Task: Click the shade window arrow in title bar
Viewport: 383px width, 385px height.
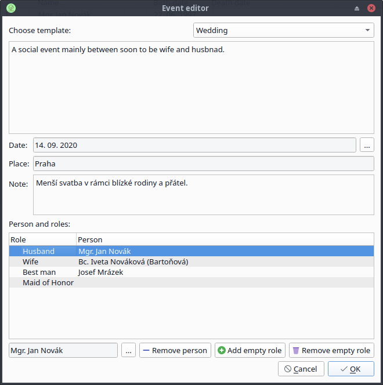Action: [357, 8]
